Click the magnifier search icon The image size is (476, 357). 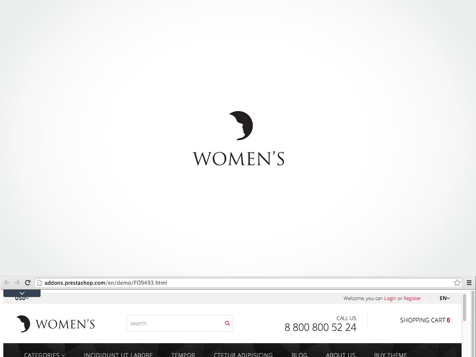point(227,323)
